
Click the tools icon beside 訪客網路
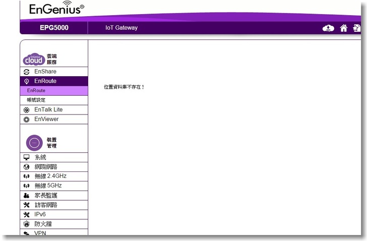click(x=26, y=205)
